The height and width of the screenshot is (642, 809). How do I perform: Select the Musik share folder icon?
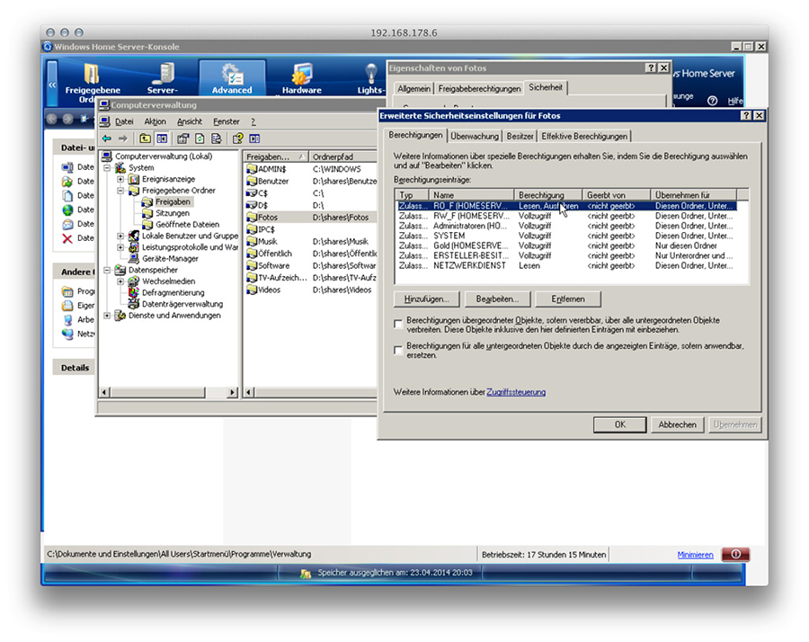[252, 241]
